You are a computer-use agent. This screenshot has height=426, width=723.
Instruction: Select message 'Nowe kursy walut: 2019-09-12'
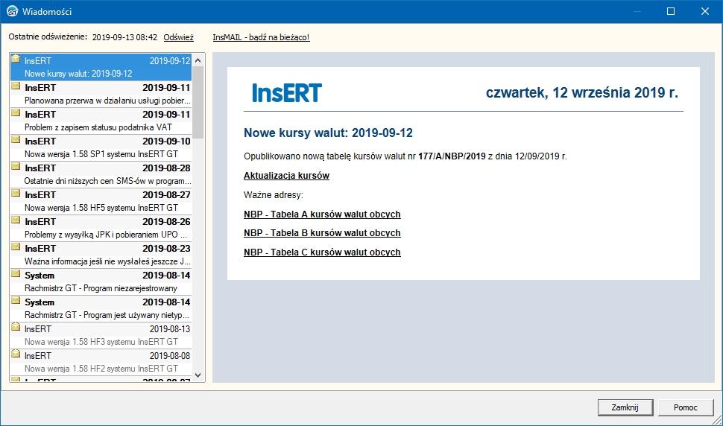[101, 67]
